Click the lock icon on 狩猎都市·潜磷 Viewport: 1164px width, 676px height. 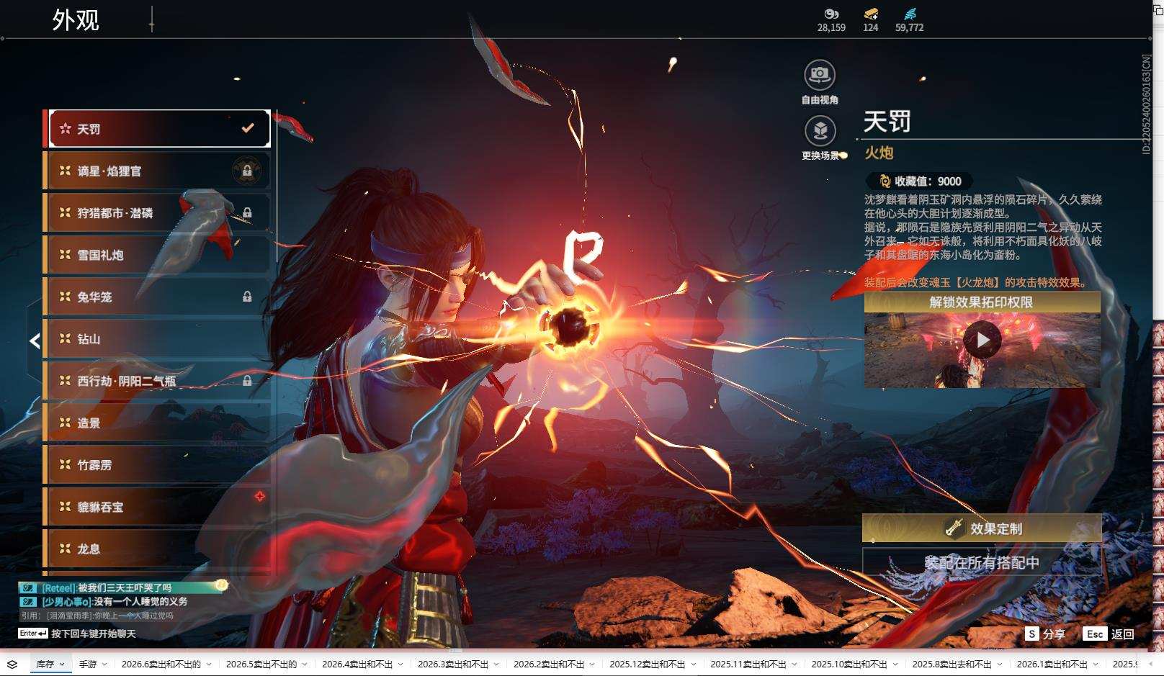(247, 212)
